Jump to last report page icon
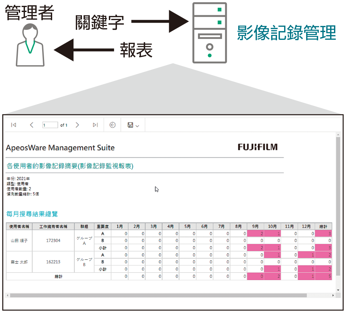 tap(95, 125)
